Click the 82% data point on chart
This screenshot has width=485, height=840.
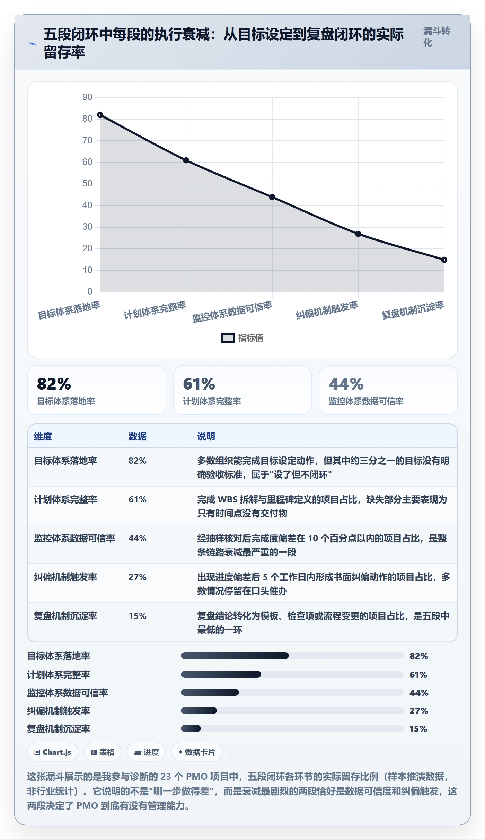coord(100,115)
